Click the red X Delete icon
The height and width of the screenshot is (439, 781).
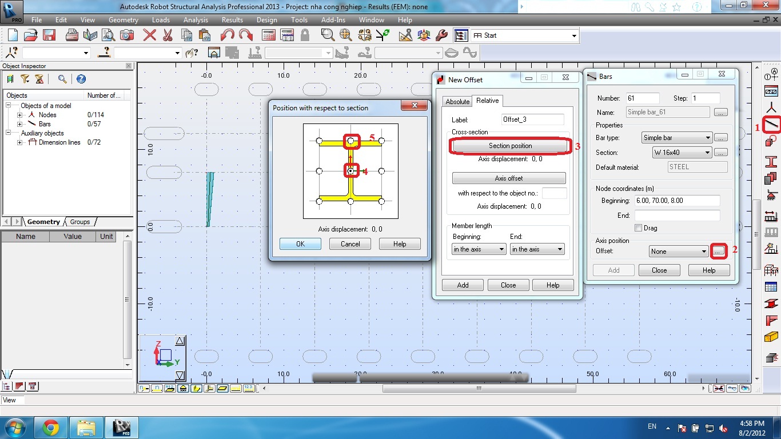point(150,35)
